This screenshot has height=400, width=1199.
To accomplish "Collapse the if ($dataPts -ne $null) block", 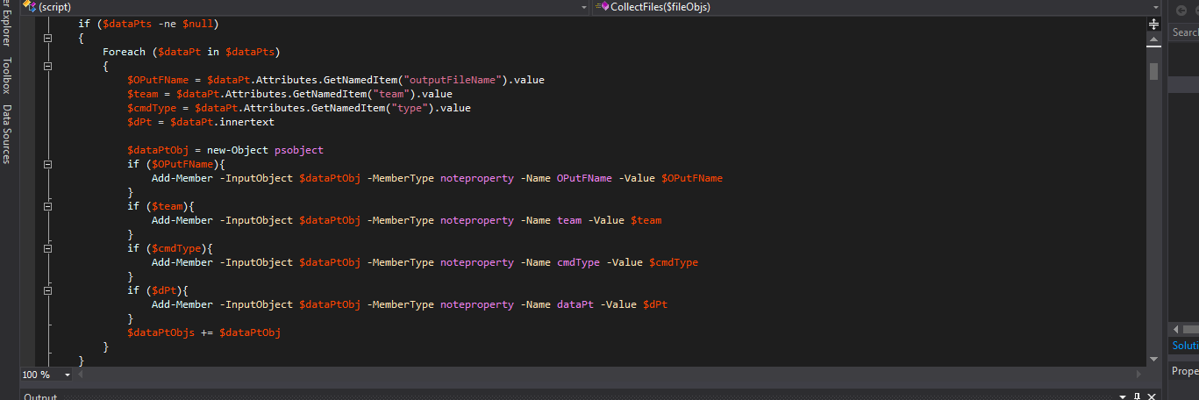I will [x=47, y=38].
